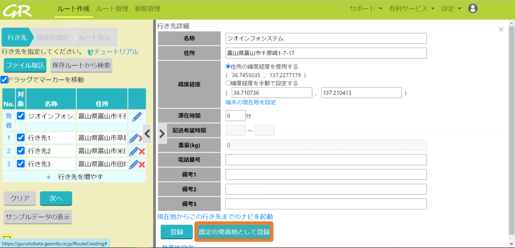Open the 有料サービス dropdown menu
Screen dimensions: 515x248
[x=412, y=9]
